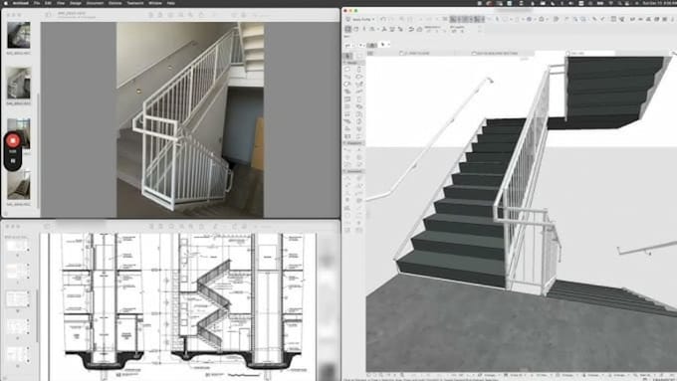677x381 pixels.
Task: Select the Marquee tool in Archicad toolbox
Action: tap(359, 56)
